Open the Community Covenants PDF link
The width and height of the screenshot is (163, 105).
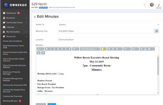(x=15, y=85)
